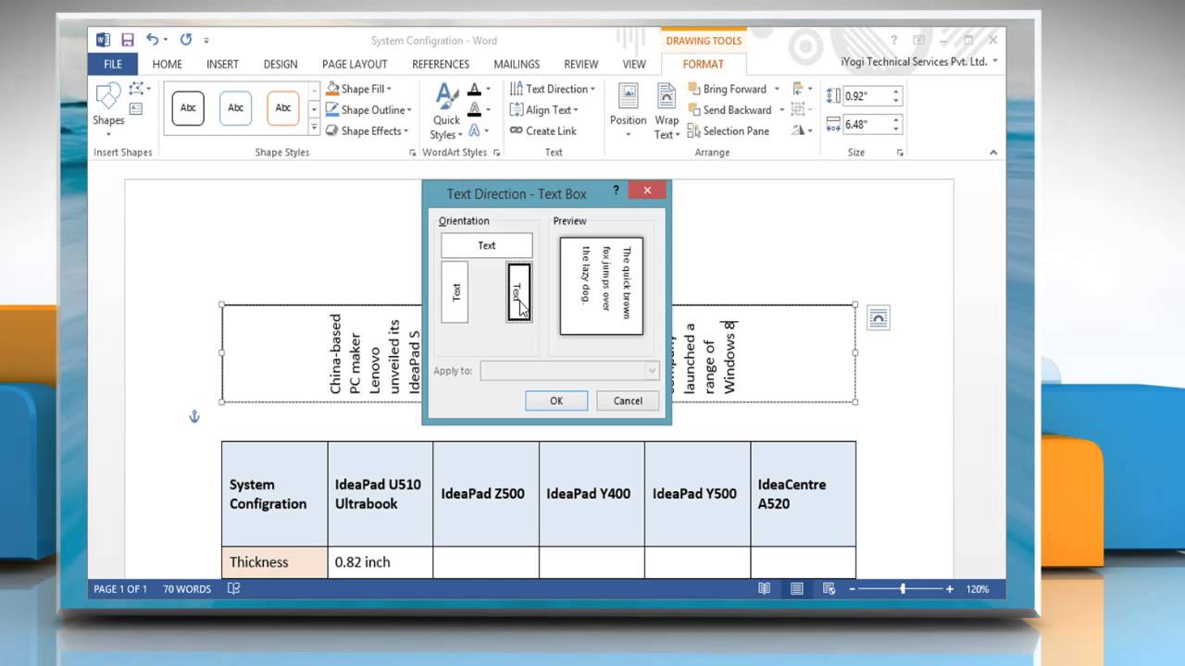Open Word Help question mark in title bar
The width and height of the screenshot is (1185, 666).
point(894,40)
